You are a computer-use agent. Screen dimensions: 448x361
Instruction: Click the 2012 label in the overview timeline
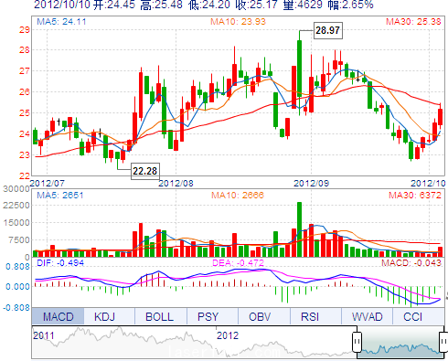pos(228,335)
